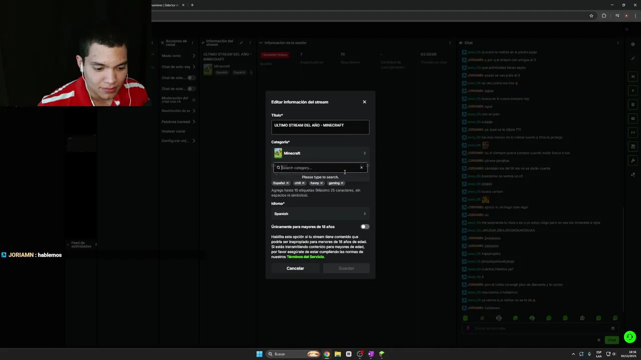Select the white round emote below chat
This screenshot has width=641, height=360.
click(x=499, y=318)
